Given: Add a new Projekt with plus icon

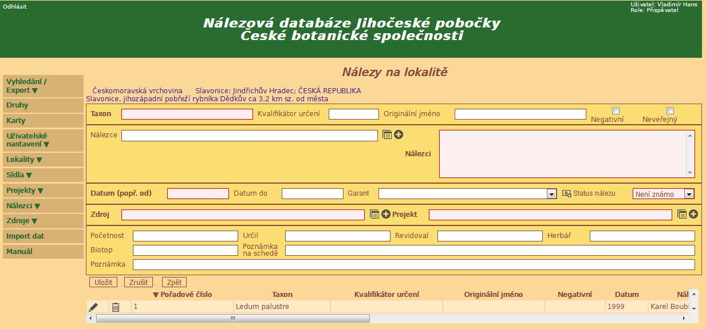Looking at the screenshot, I should click(693, 214).
